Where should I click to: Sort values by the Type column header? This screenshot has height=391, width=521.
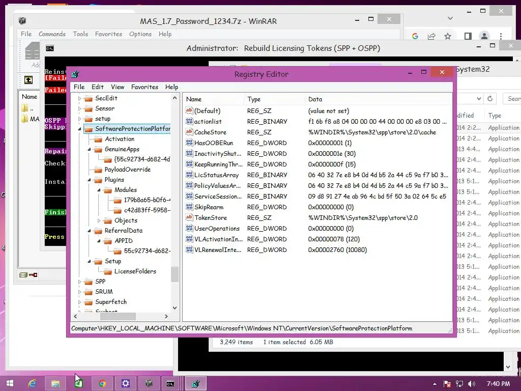(274, 99)
